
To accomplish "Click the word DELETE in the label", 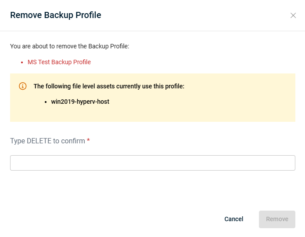I will [x=39, y=141].
